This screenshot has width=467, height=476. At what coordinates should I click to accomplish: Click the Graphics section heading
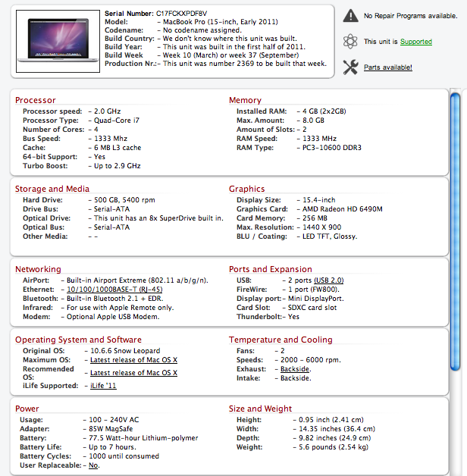coord(247,189)
